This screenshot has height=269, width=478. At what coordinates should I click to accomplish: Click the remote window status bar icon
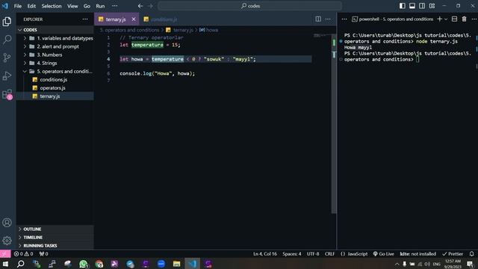pos(5,254)
